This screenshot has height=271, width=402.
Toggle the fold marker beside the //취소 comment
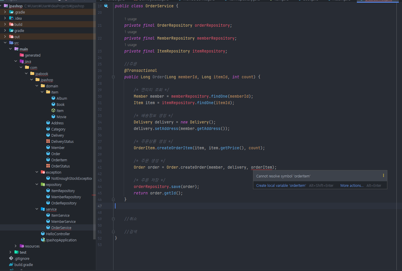(113, 219)
